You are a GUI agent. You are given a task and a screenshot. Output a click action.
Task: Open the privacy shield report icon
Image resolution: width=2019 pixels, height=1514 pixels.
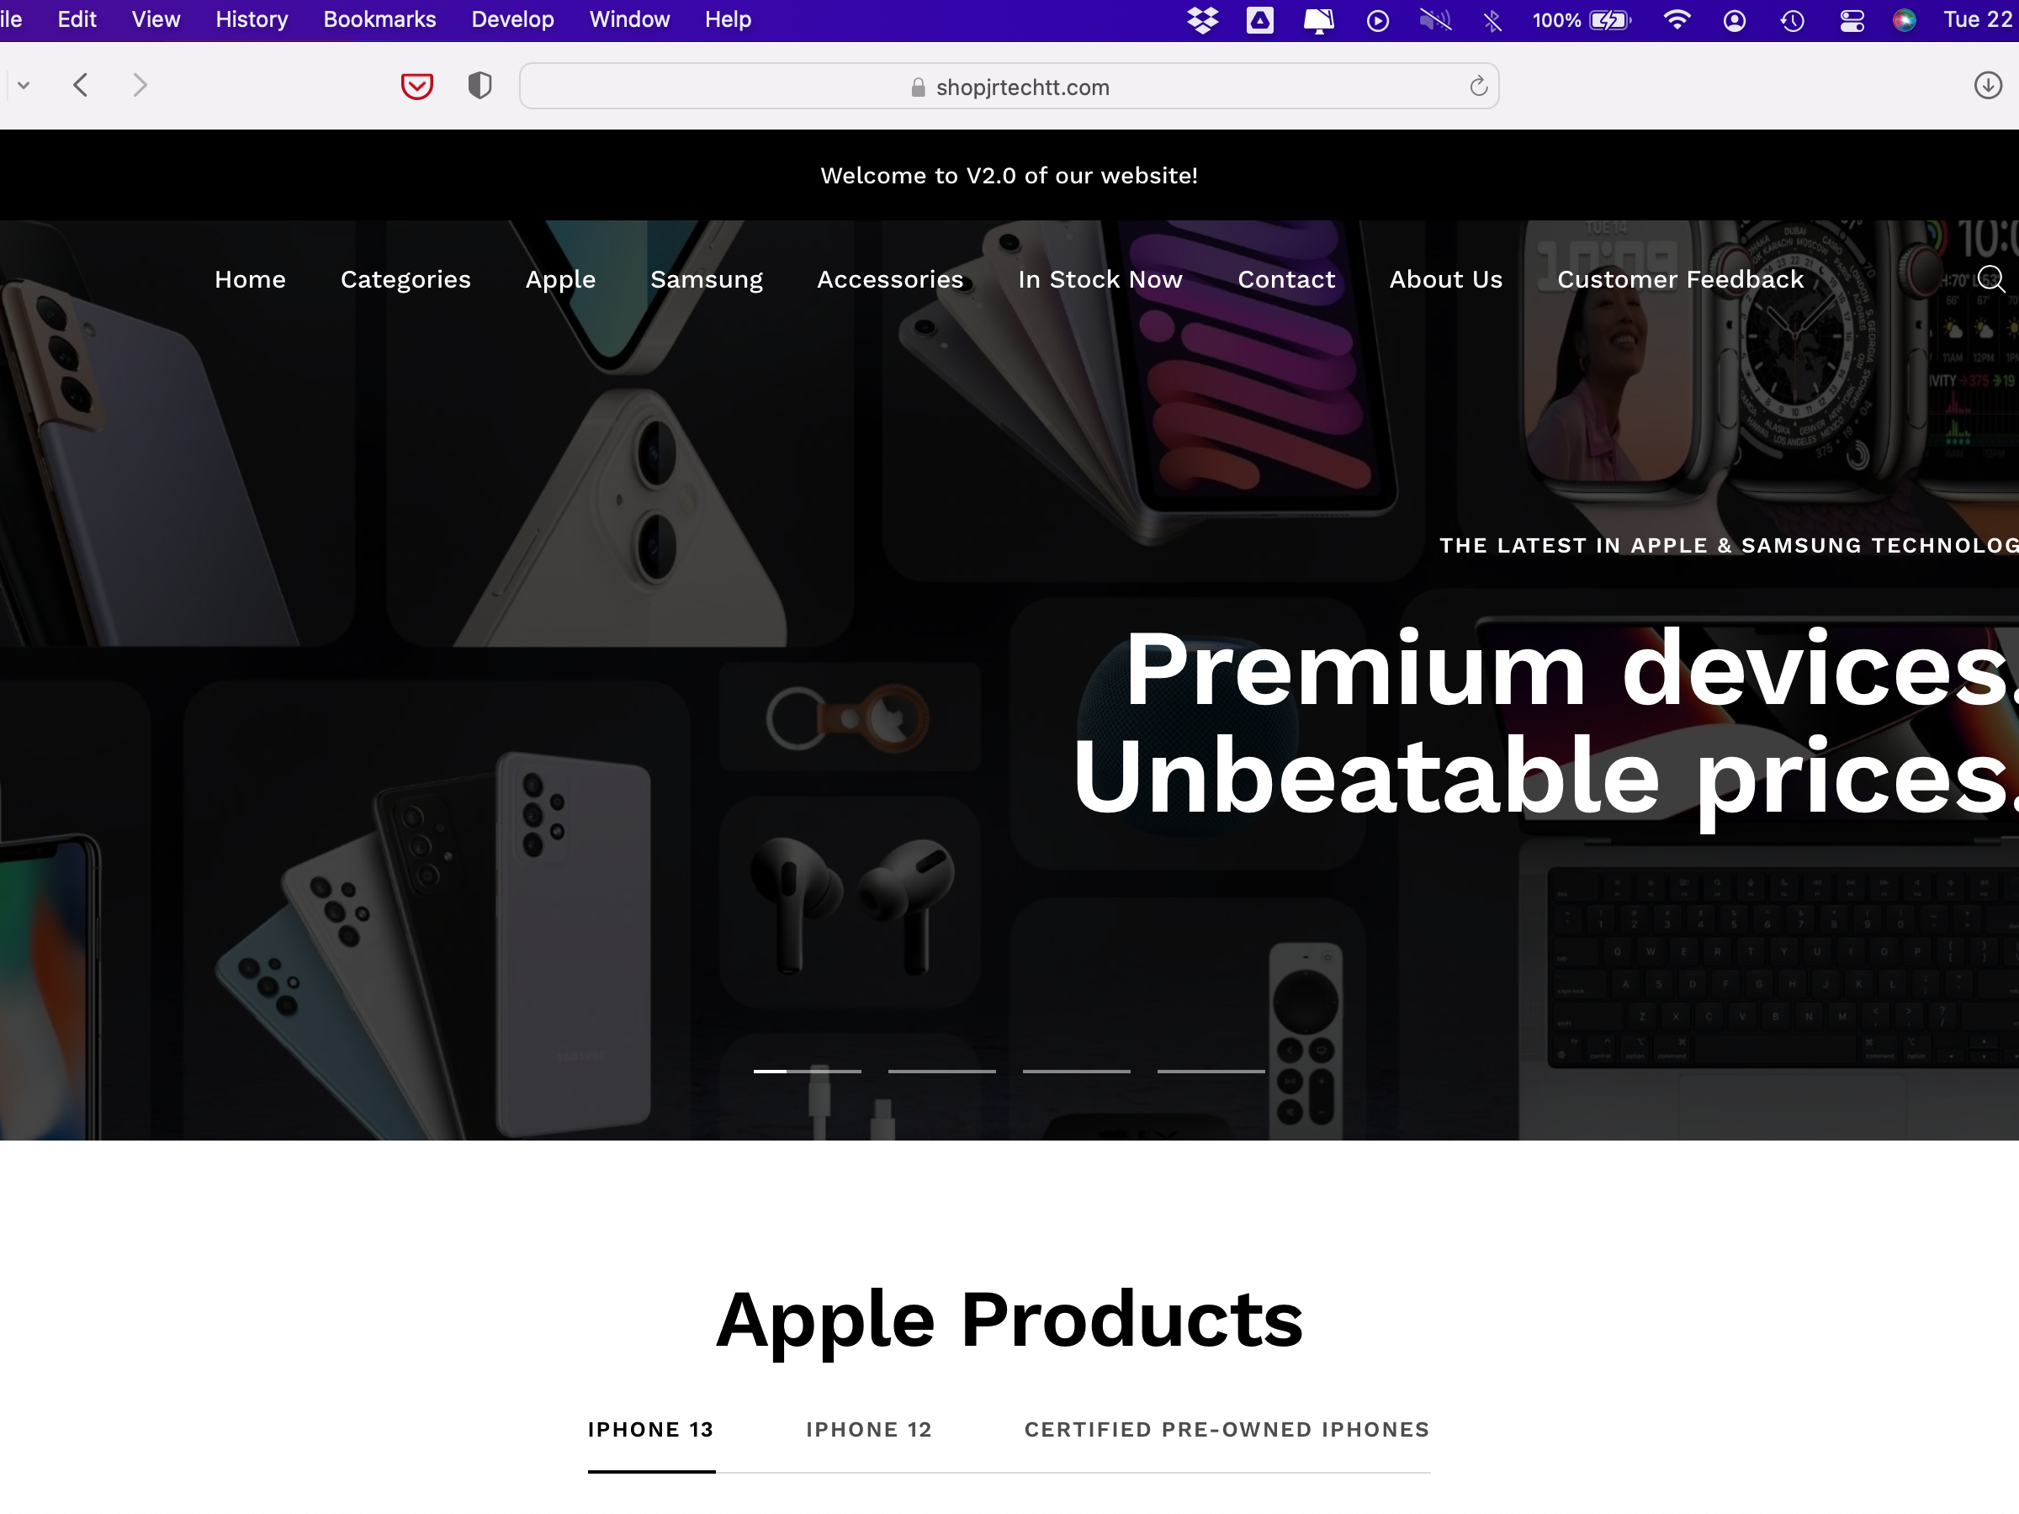[480, 86]
